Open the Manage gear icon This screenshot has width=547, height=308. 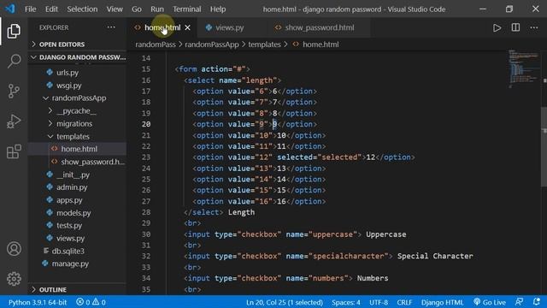click(14, 279)
